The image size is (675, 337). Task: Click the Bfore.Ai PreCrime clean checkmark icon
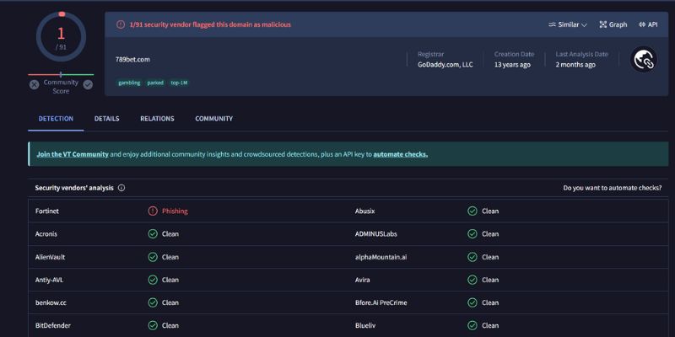472,302
